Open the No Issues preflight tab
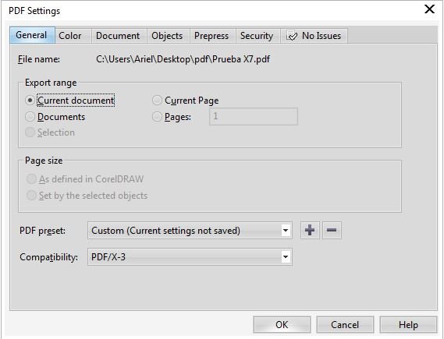This screenshot has height=339, width=444. click(314, 36)
